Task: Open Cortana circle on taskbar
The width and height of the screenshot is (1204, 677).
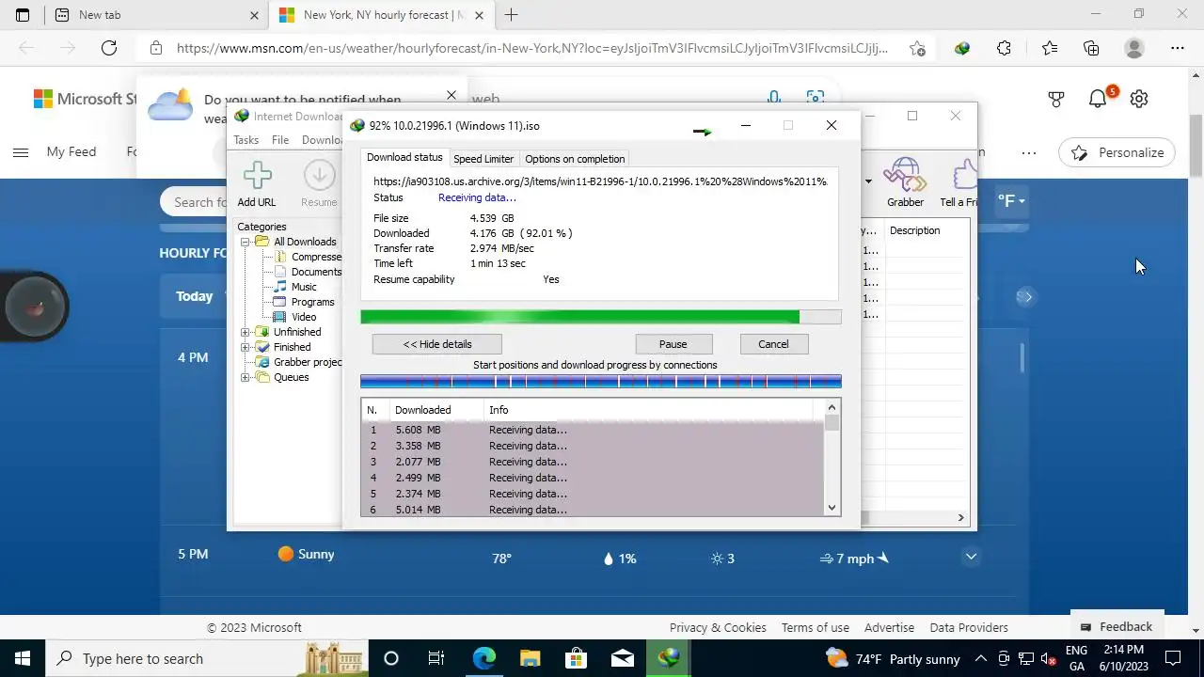Action: (391, 658)
